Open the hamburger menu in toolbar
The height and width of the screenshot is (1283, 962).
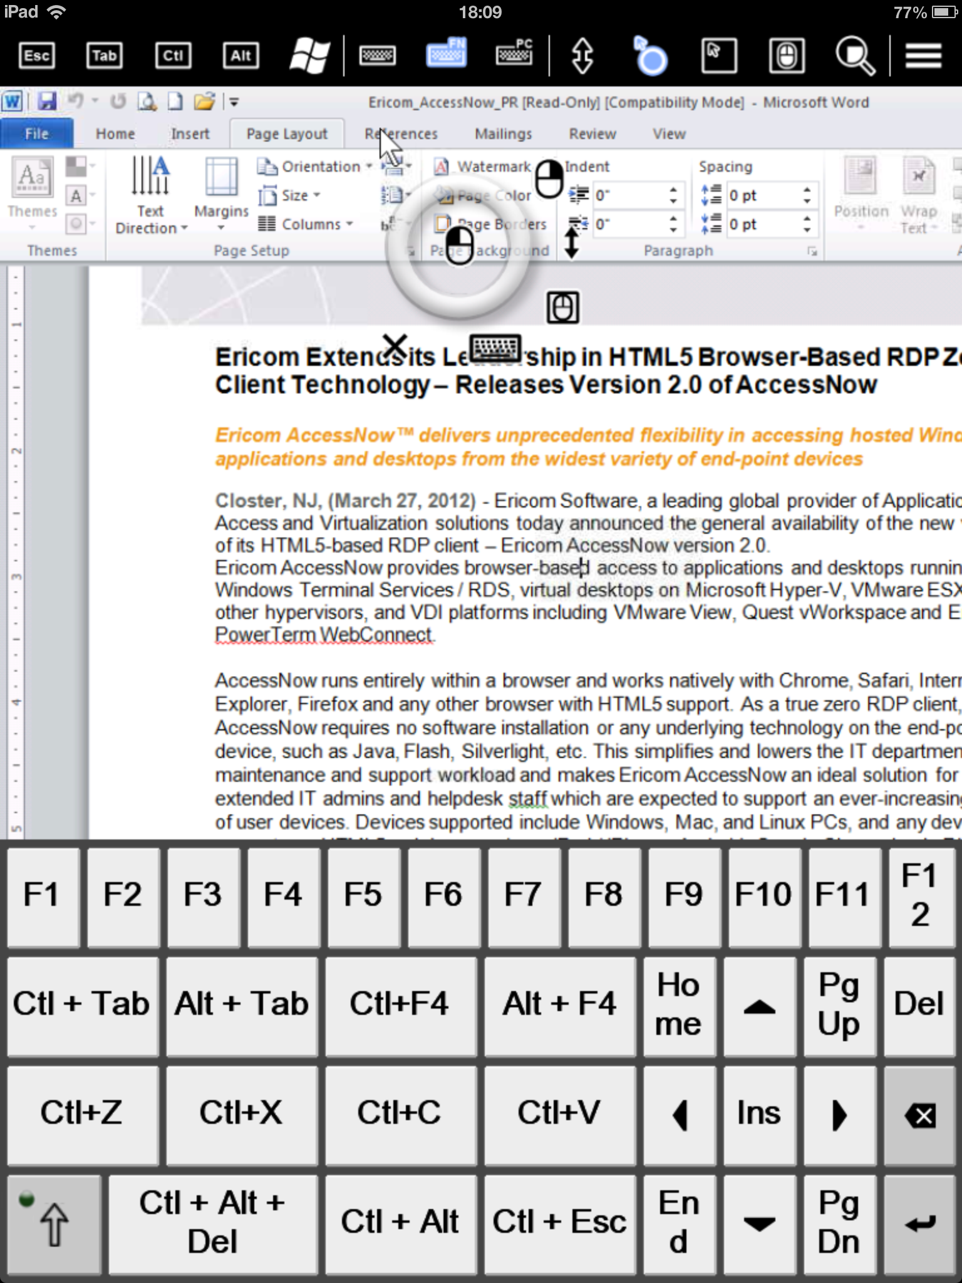923,56
